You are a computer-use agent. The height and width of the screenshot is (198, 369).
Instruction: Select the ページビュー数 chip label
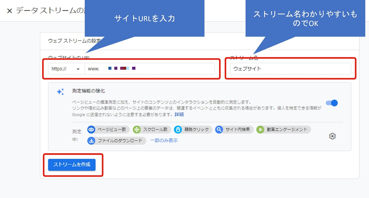click(111, 129)
